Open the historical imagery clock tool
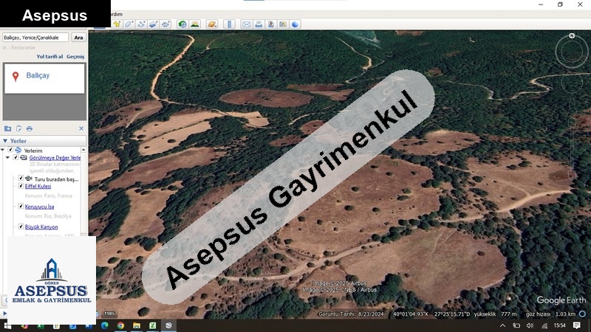The width and height of the screenshot is (591, 332). pos(182,24)
